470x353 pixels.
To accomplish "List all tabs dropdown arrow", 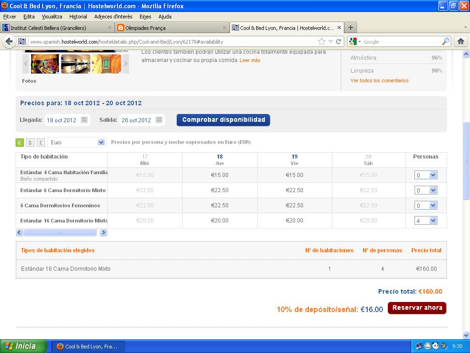I will [465, 27].
